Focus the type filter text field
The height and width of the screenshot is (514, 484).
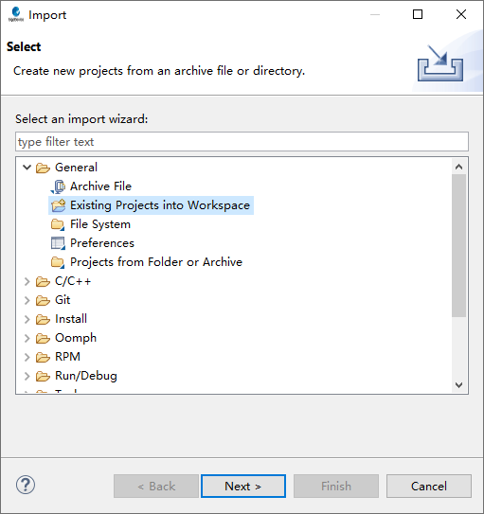(x=242, y=142)
